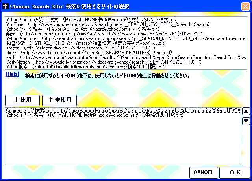Open the Help link

(12, 74)
